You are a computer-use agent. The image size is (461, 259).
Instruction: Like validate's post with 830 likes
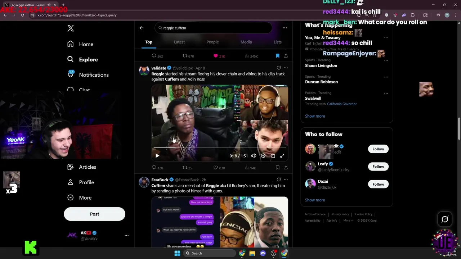(219, 168)
